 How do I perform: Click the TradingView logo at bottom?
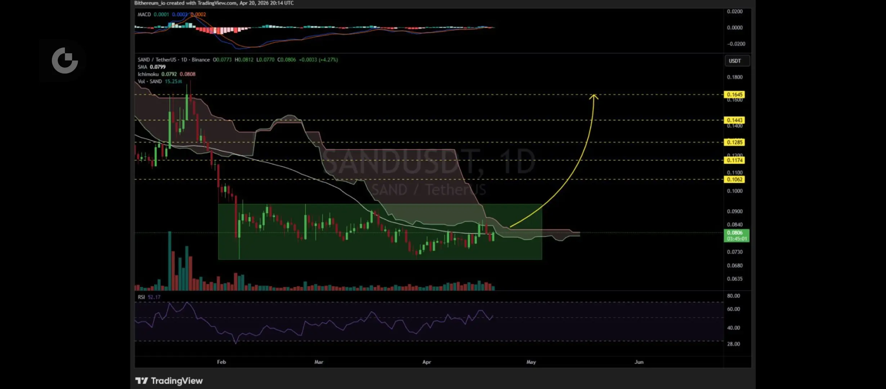[x=169, y=381]
